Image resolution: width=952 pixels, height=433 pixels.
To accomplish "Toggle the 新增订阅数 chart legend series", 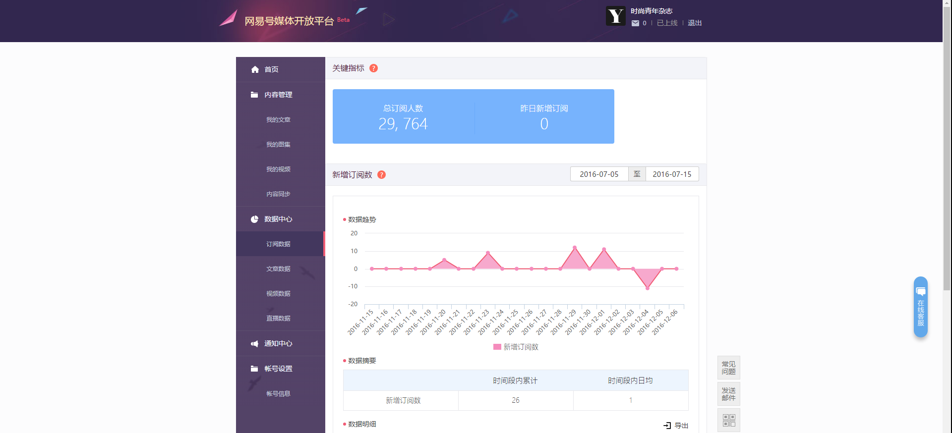I will point(516,347).
